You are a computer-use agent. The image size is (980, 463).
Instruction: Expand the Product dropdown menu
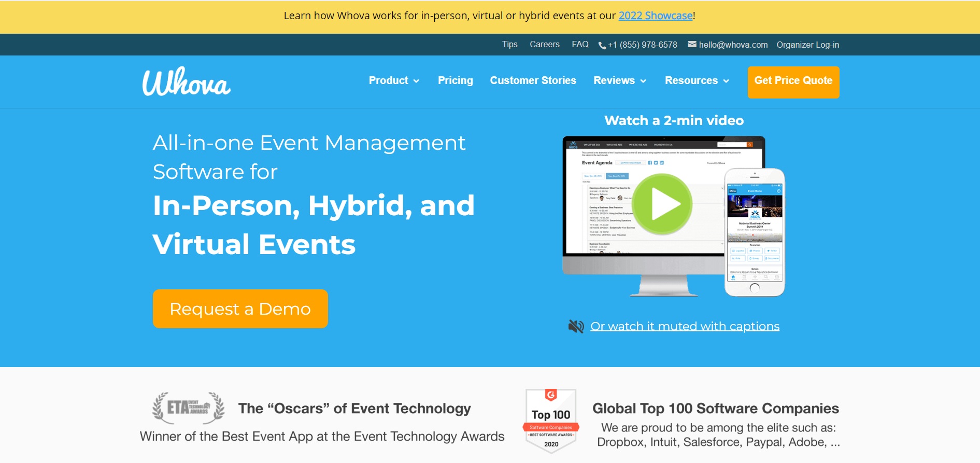pos(394,80)
